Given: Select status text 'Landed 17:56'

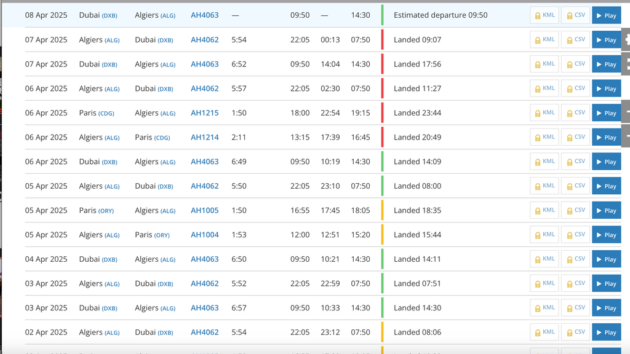Looking at the screenshot, I should pyautogui.click(x=418, y=64).
